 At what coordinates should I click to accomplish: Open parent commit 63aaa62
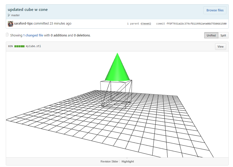point(146,24)
